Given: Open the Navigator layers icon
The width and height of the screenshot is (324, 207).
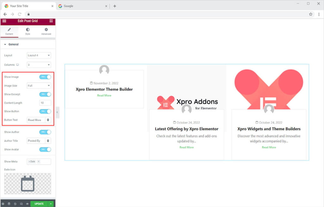Looking at the screenshot, I should [9, 204].
